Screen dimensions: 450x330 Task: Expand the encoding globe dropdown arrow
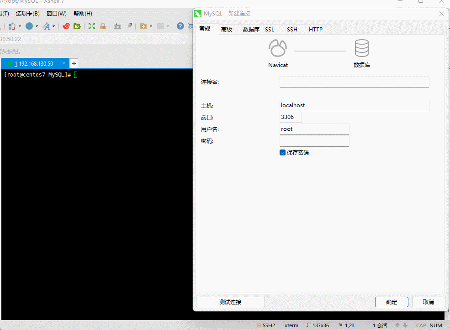coord(37,26)
